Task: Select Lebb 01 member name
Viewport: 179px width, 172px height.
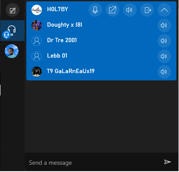Action: [57, 55]
